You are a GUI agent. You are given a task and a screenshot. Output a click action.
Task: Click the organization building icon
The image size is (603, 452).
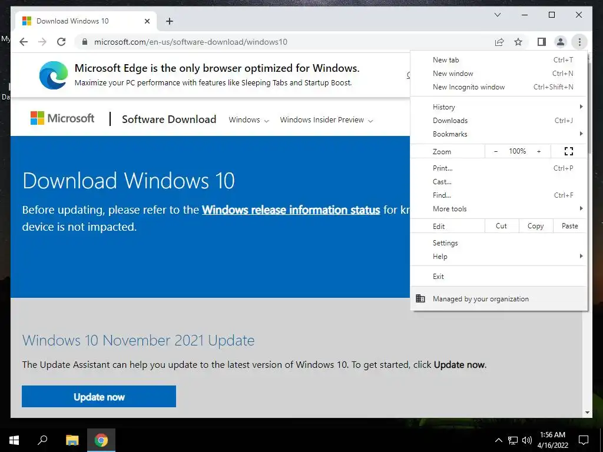pyautogui.click(x=420, y=298)
